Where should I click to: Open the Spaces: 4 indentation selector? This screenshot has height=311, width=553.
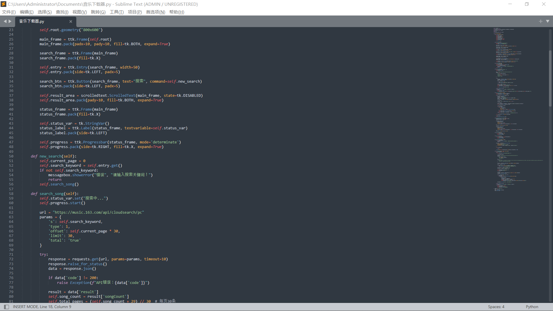(x=496, y=307)
